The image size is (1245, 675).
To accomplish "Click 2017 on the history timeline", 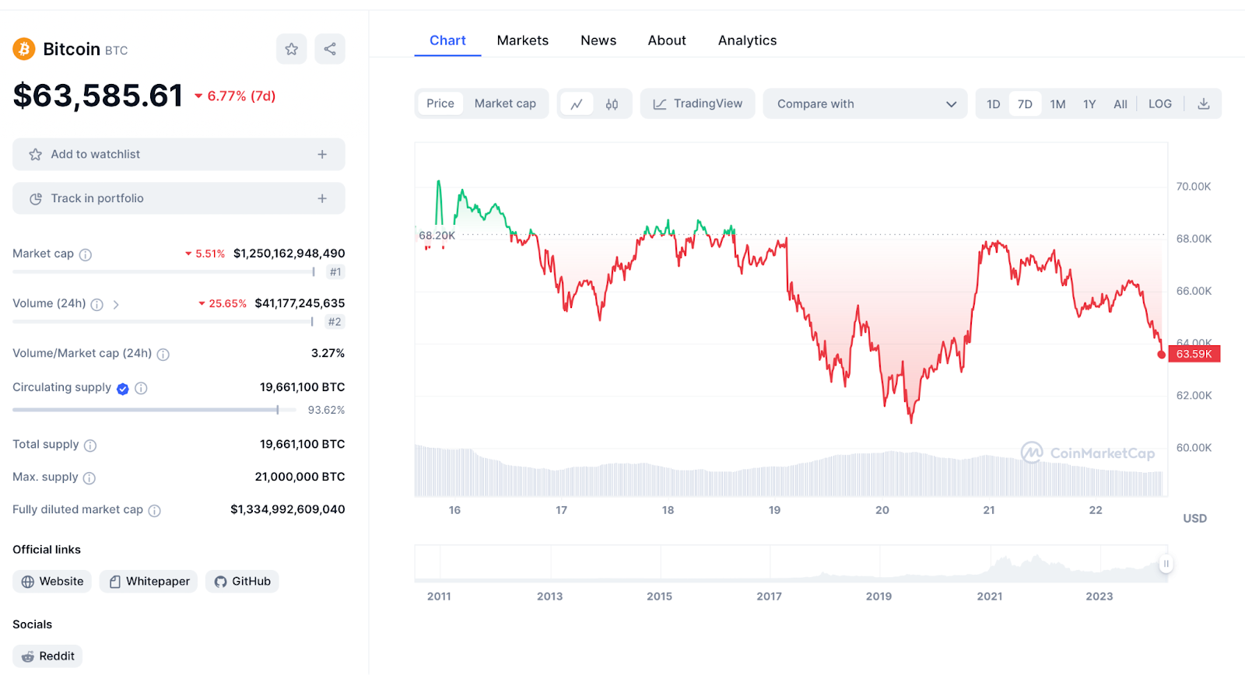I will coord(769,596).
